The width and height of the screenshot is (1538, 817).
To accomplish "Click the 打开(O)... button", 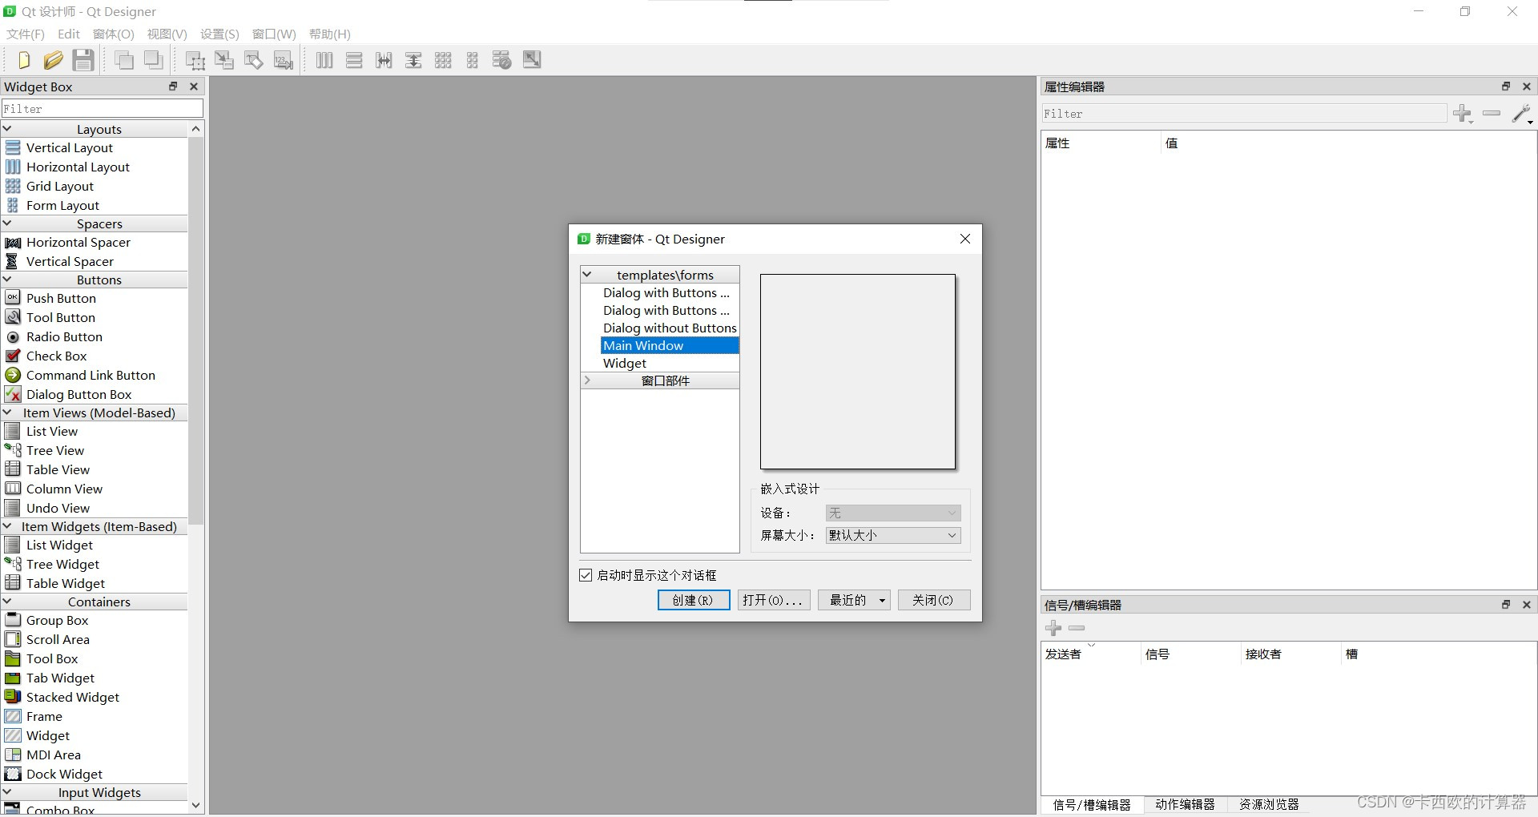I will pos(773,600).
